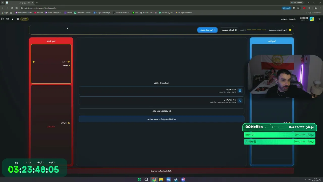Click the waiting for host start bar
This screenshot has height=182, width=323.
click(161, 119)
